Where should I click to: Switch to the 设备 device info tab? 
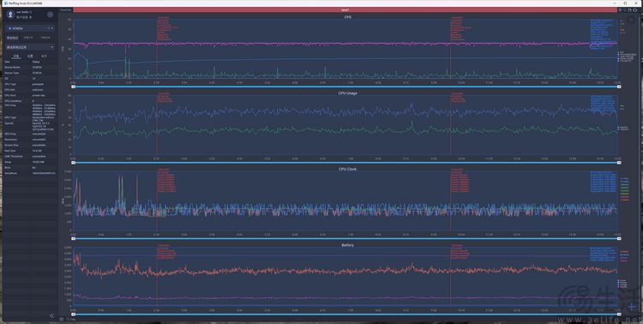[16, 56]
